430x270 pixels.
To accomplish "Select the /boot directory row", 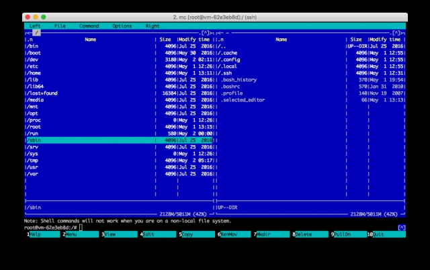I will [120, 53].
